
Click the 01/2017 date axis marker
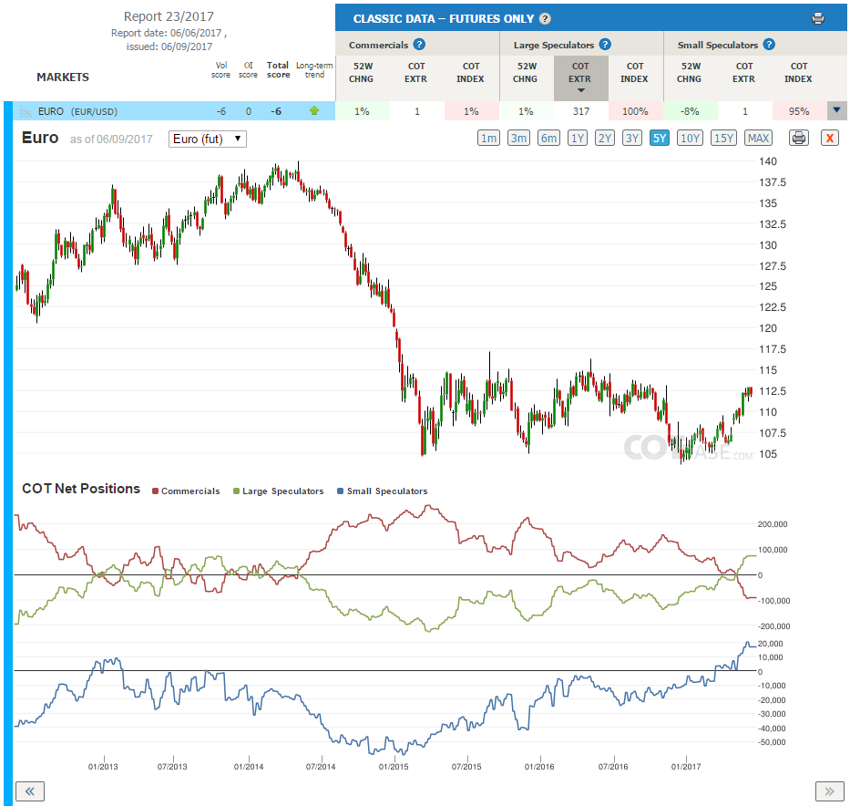(x=686, y=767)
